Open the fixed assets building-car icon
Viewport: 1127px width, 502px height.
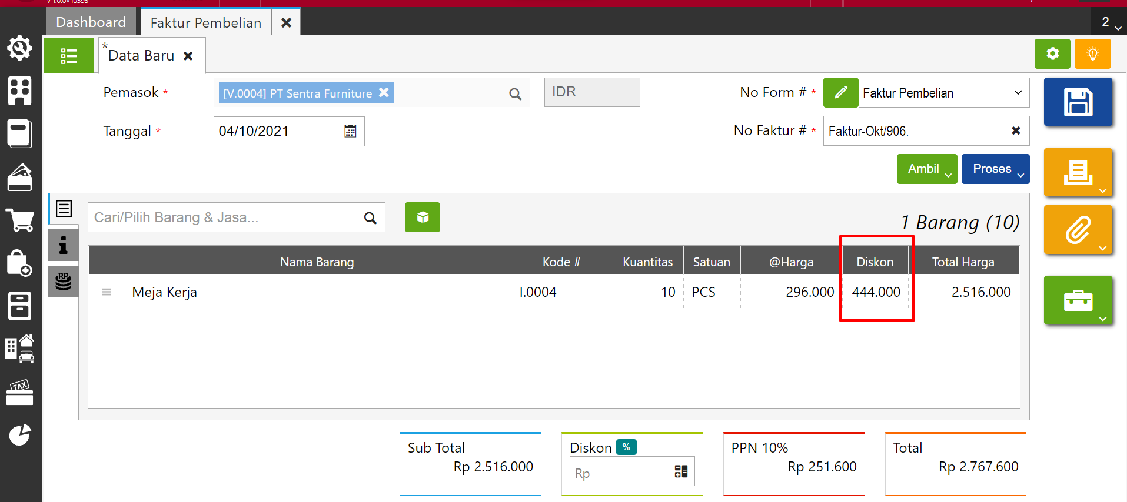20,349
